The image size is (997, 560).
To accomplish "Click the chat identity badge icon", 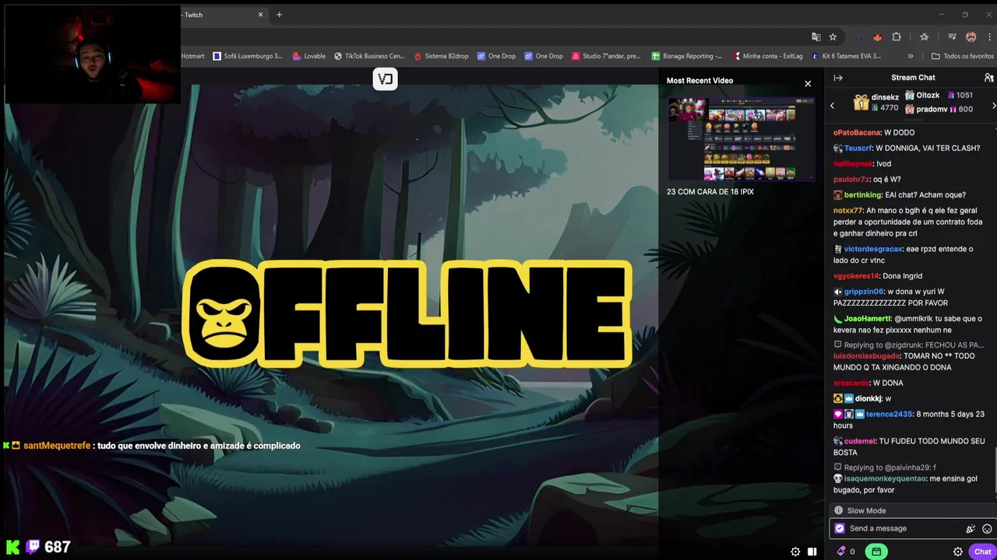I will [840, 528].
